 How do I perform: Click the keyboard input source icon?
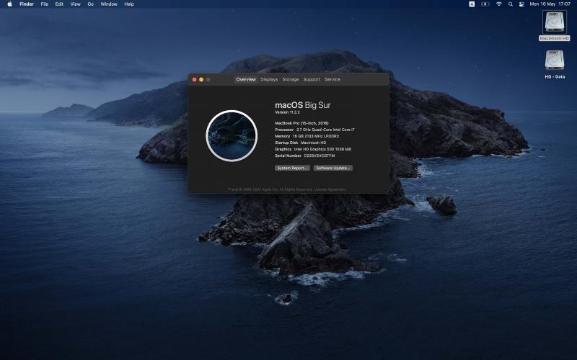coord(472,4)
